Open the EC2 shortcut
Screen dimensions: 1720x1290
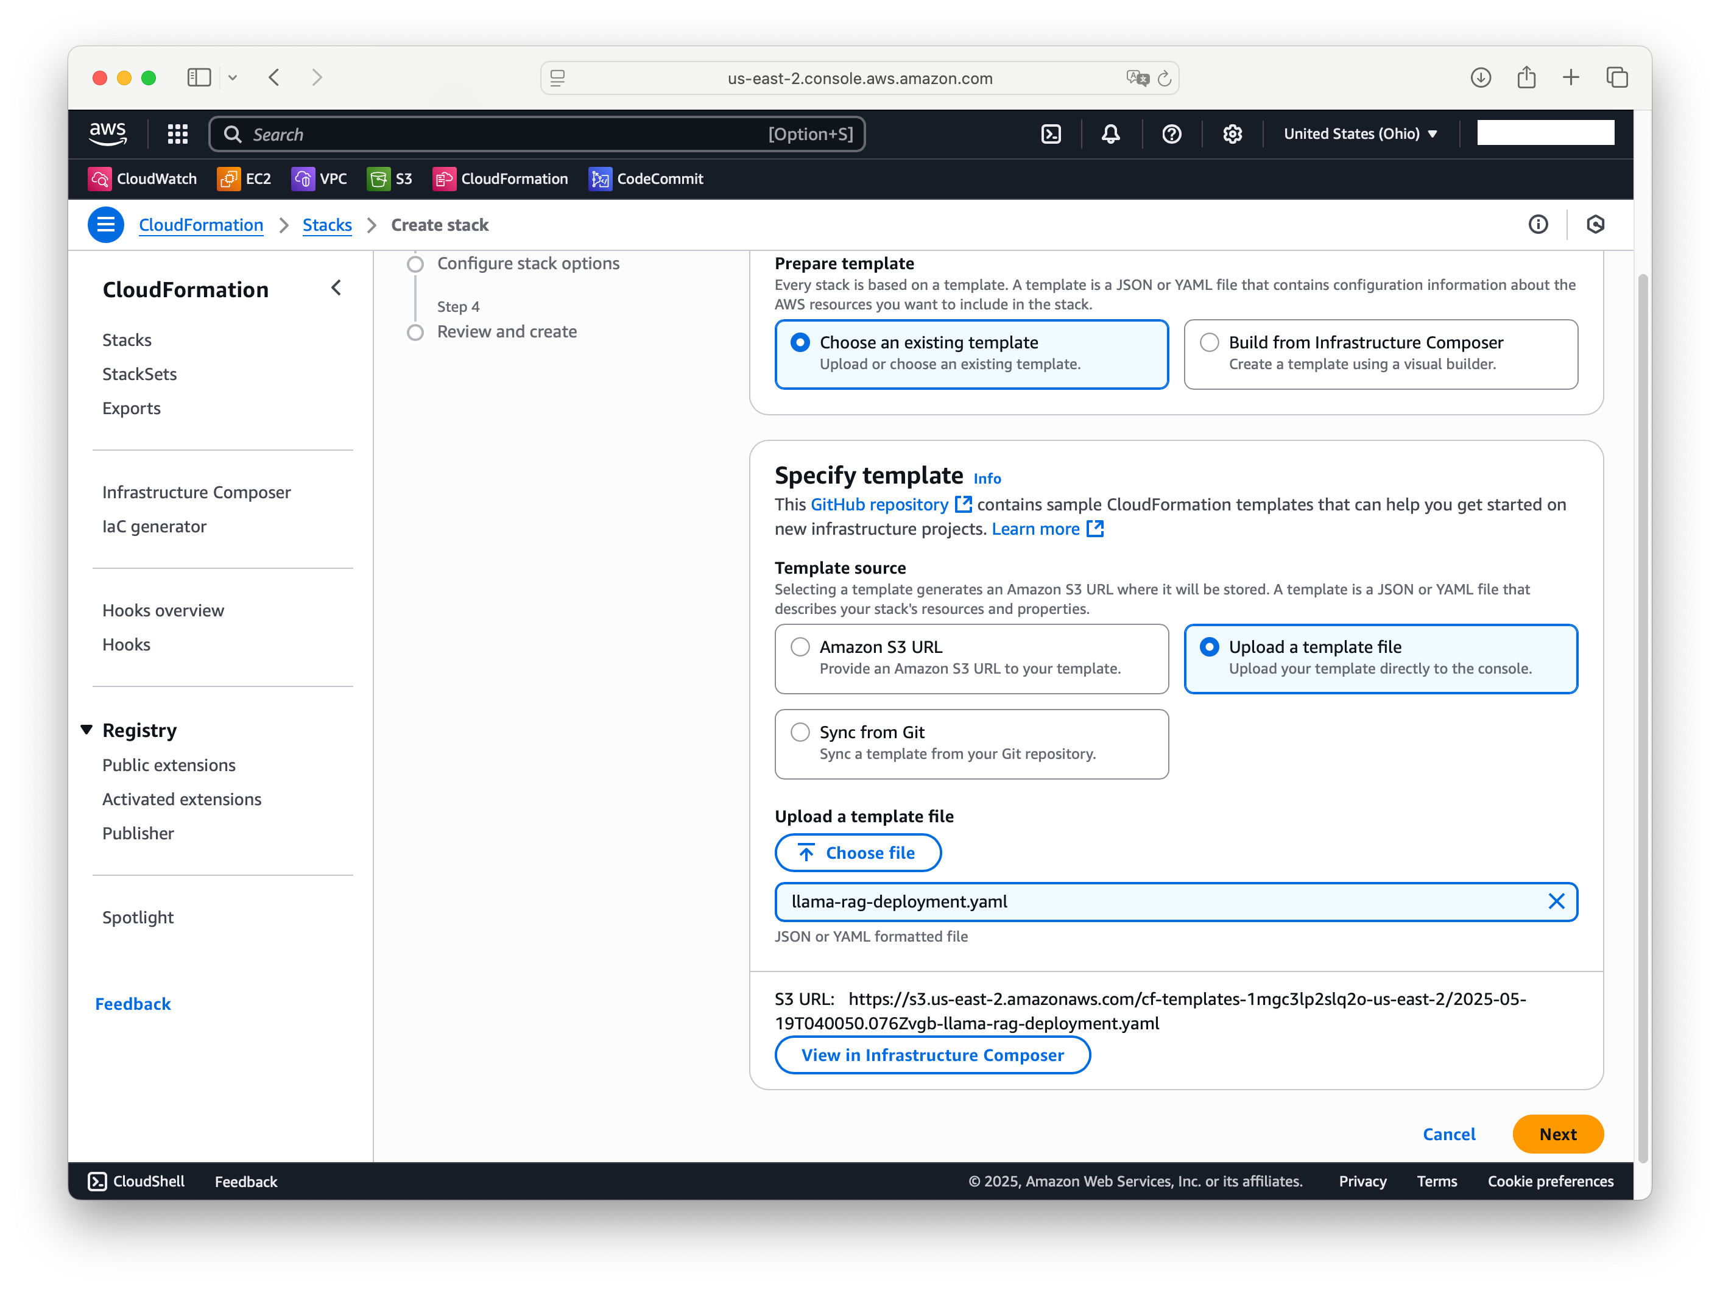pos(244,179)
